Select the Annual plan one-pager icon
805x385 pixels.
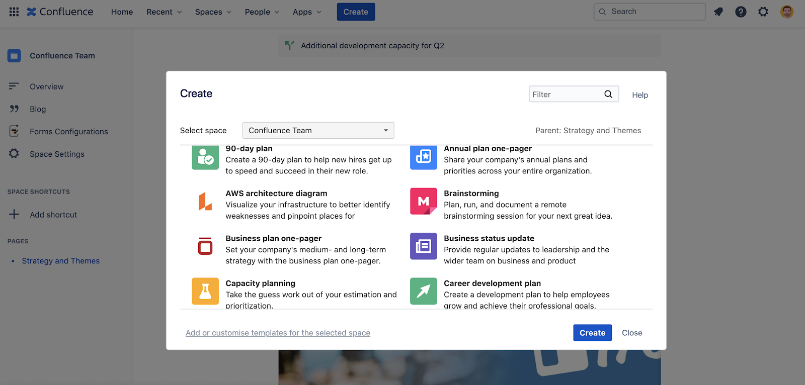pyautogui.click(x=424, y=158)
